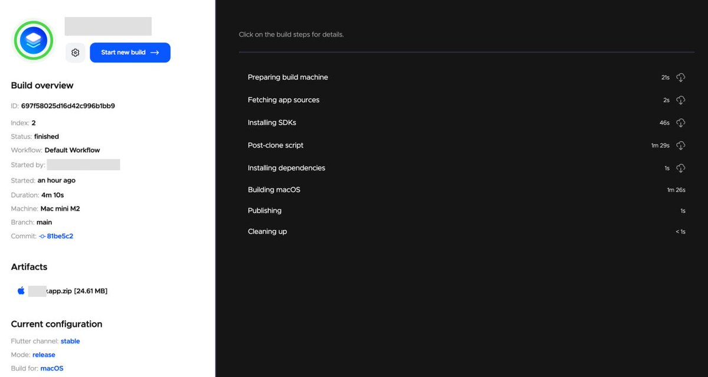Download log for Post-clone script
This screenshot has height=377, width=708.
(x=680, y=145)
